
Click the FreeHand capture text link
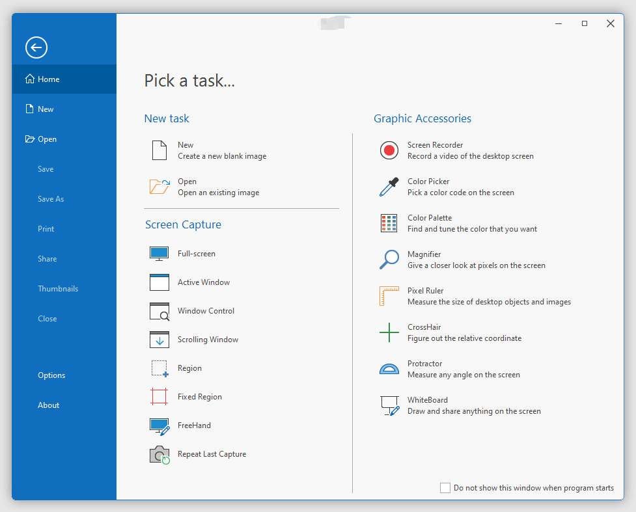point(194,425)
